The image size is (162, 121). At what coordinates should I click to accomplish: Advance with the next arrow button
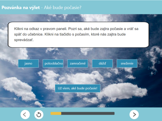click(134, 115)
